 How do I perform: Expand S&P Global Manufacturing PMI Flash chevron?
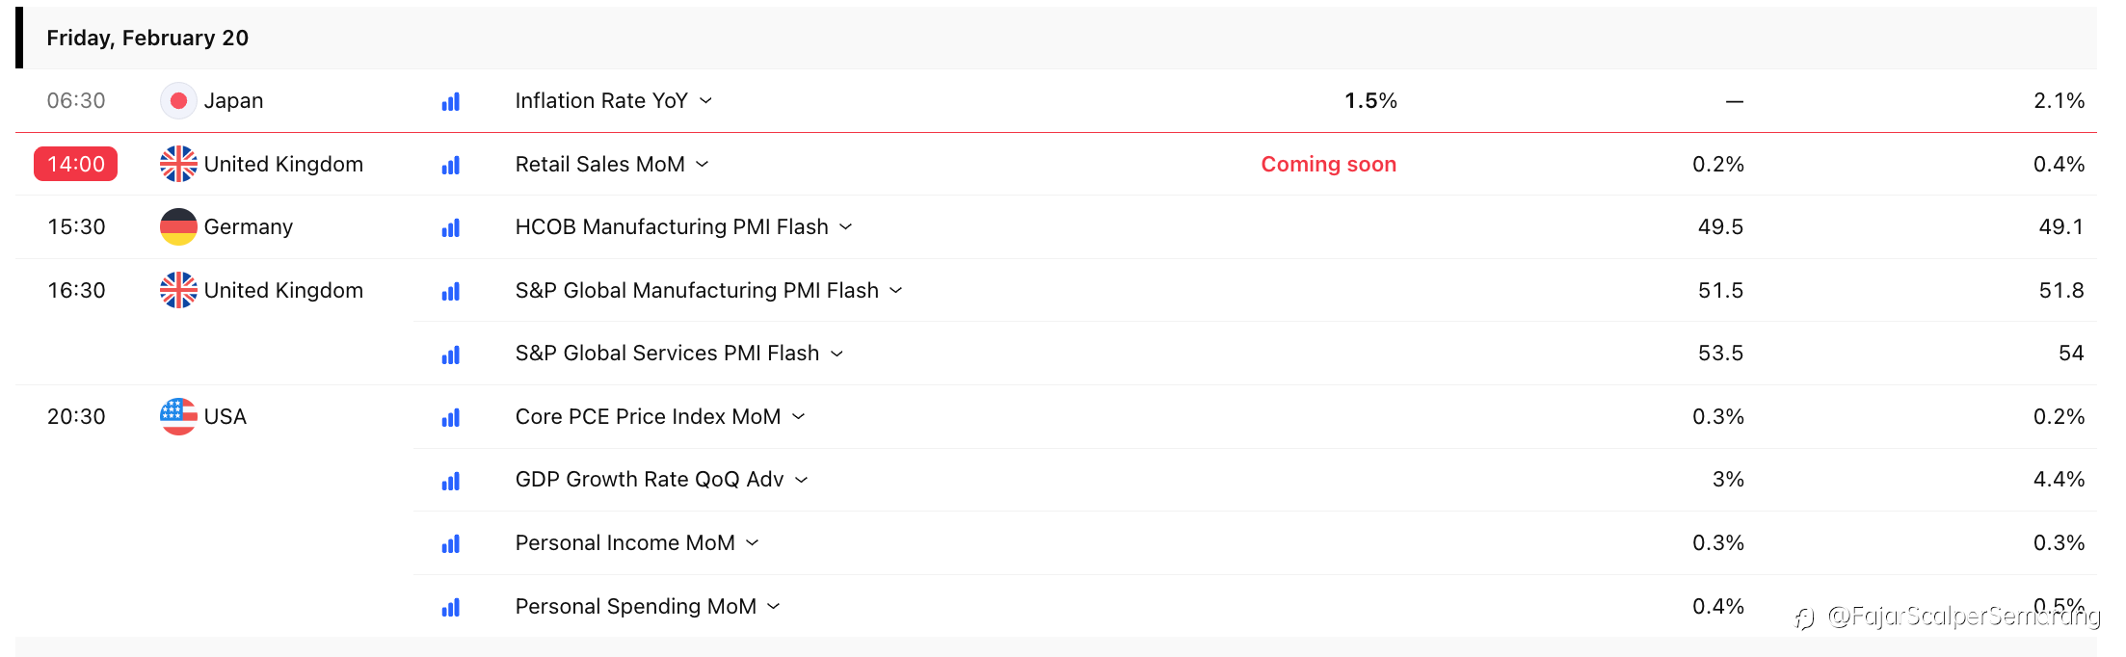pyautogui.click(x=896, y=290)
